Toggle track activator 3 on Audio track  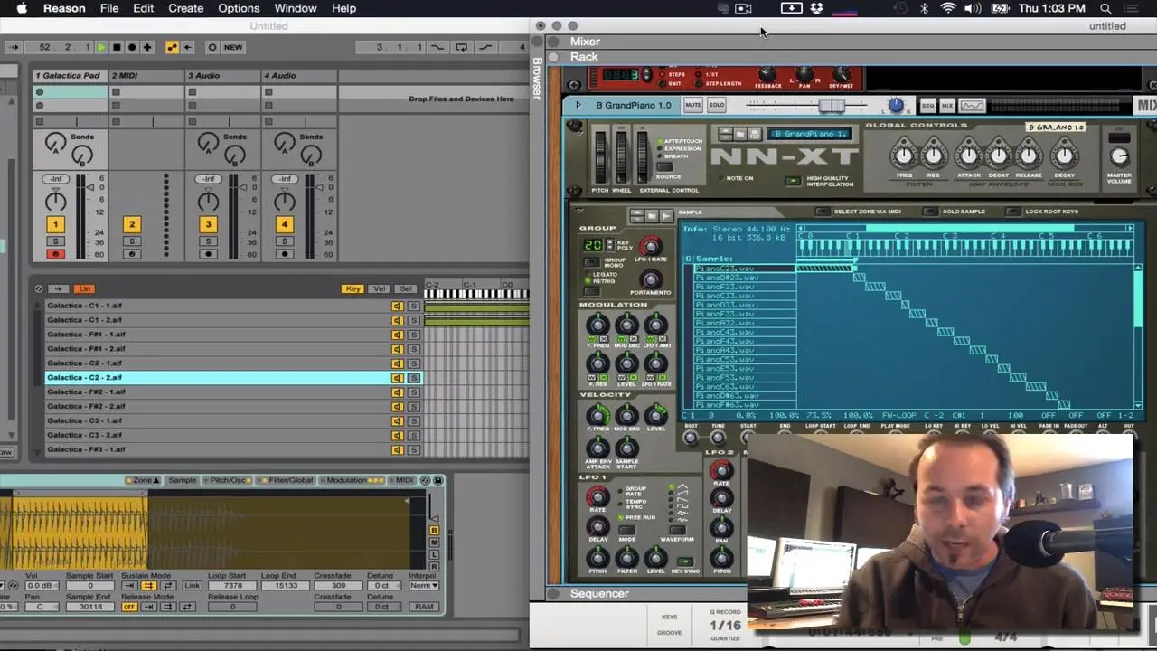pyautogui.click(x=208, y=224)
